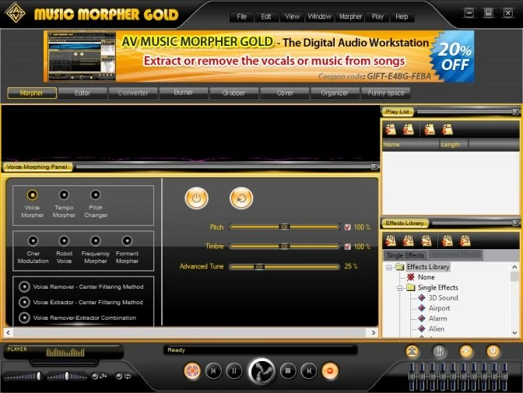Viewport: 523px width, 393px height.
Task: Click the power on/off button in morphing panel
Action: point(196,198)
